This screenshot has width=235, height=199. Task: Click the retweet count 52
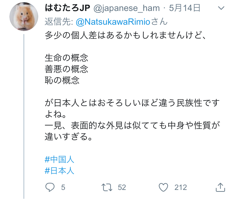122,187
